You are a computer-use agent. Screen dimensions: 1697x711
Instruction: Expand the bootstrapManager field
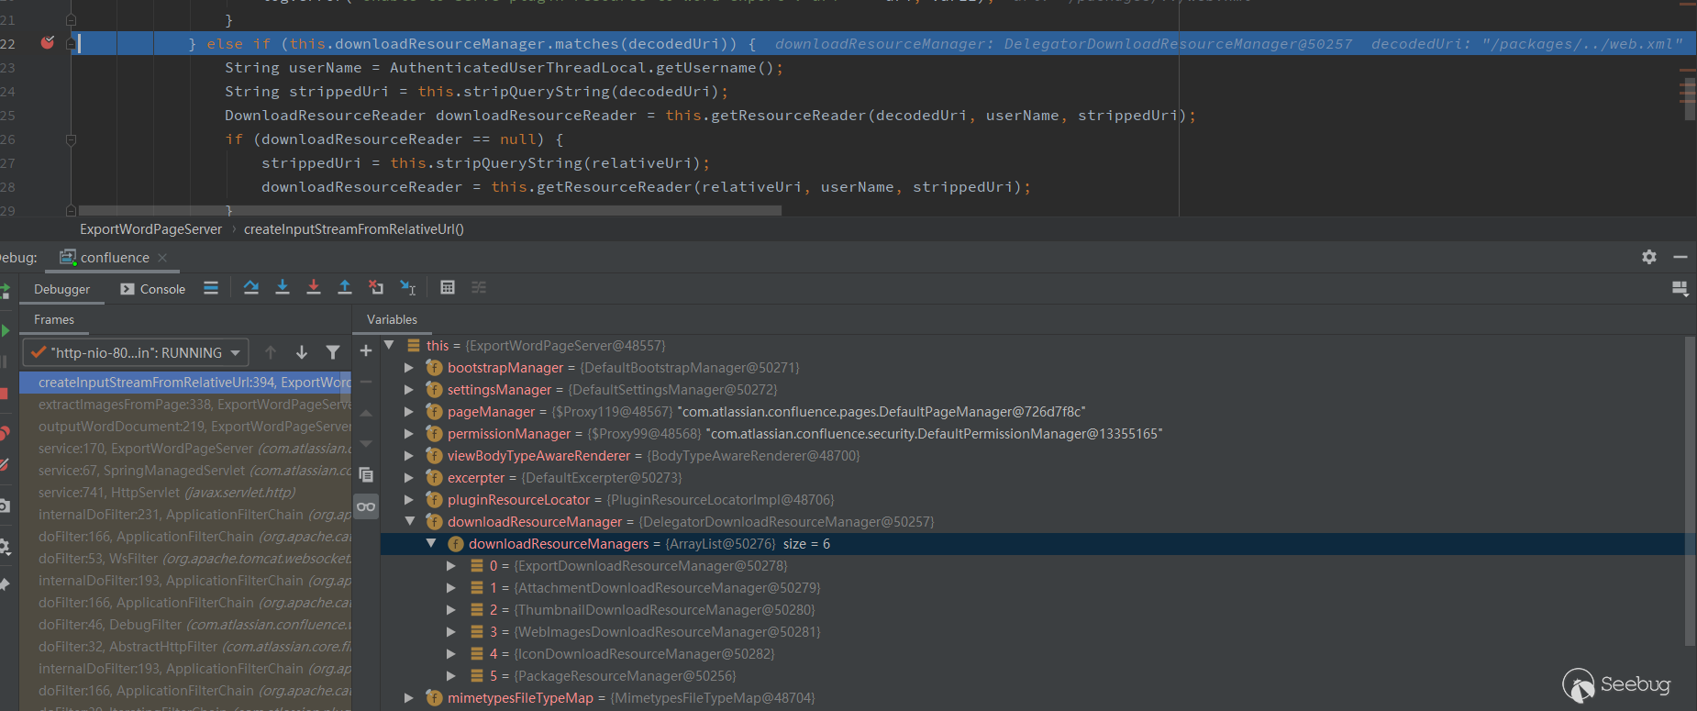[x=409, y=368]
